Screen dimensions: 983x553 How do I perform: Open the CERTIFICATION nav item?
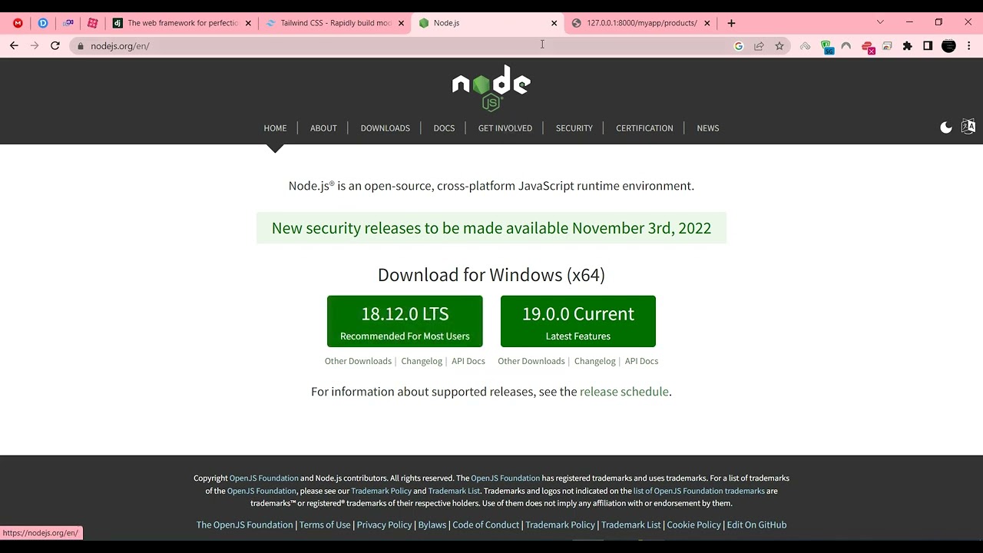click(644, 128)
